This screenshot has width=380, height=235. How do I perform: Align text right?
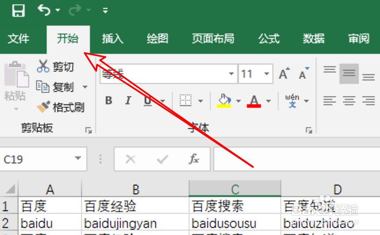point(369,101)
